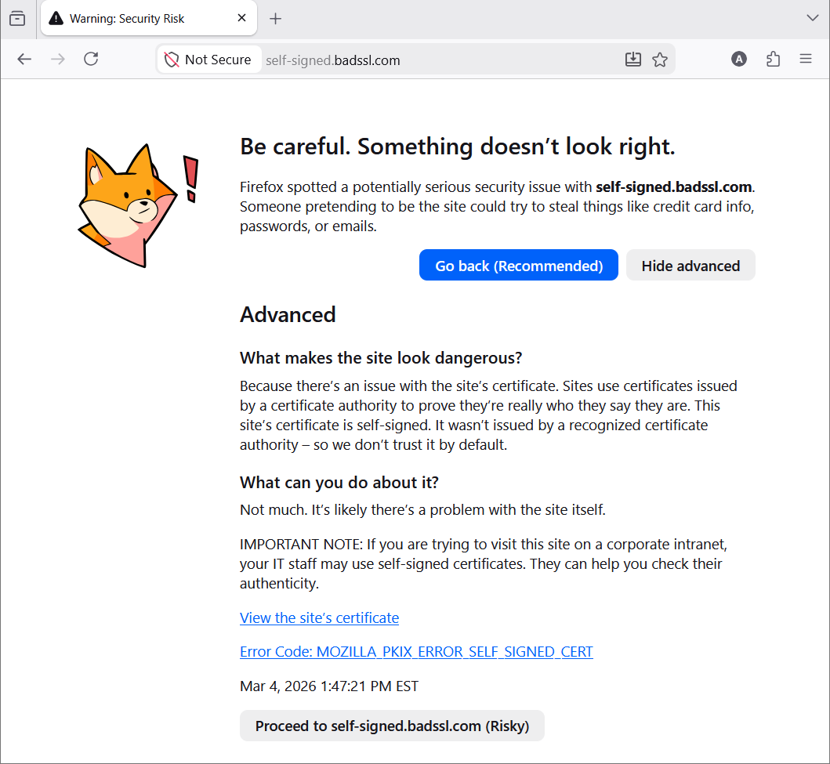Screen dimensions: 830x764
Task: Focus the address bar URL field
Action: (440, 60)
